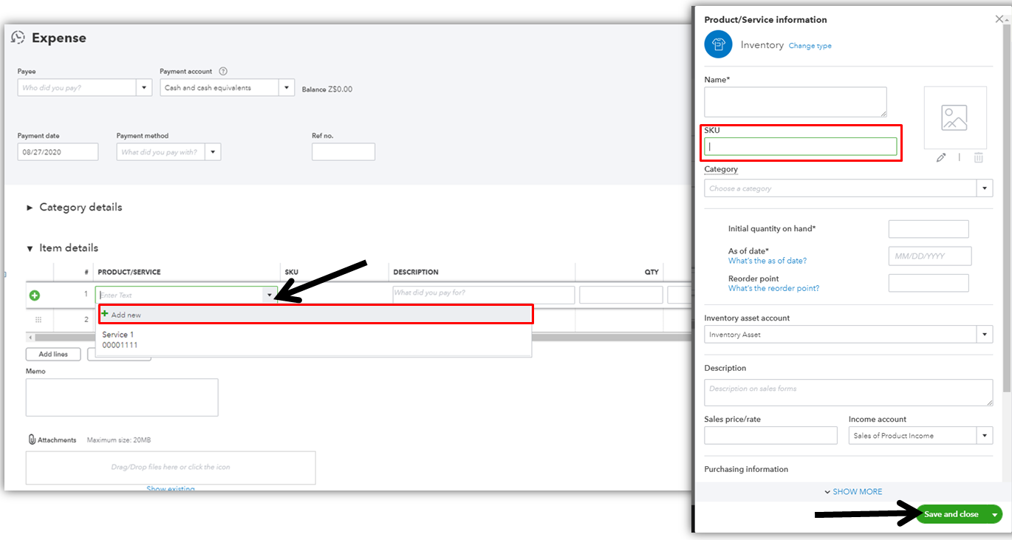Click the trash icon to delete product image
The width and height of the screenshot is (1012, 540).
978,157
